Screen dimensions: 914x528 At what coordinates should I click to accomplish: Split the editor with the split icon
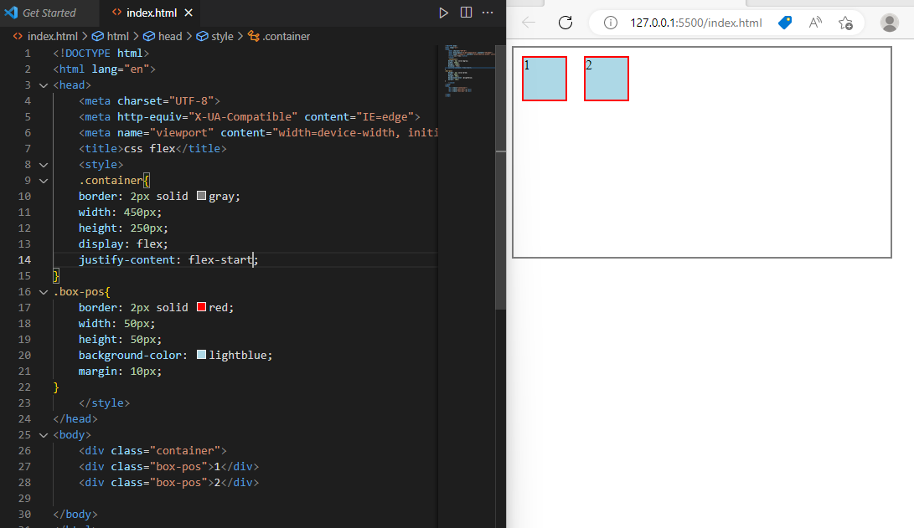(x=467, y=13)
